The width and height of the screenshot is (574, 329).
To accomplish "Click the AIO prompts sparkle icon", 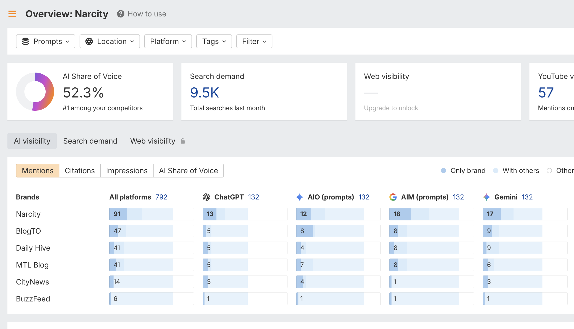I will [x=300, y=197].
